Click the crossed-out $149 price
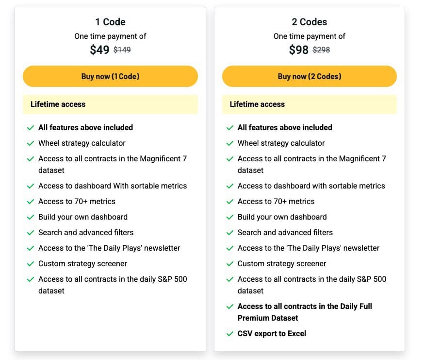This screenshot has height=360, width=424. 122,50
